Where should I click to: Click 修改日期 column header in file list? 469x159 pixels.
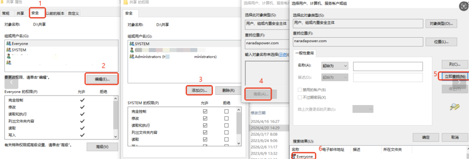(258, 113)
